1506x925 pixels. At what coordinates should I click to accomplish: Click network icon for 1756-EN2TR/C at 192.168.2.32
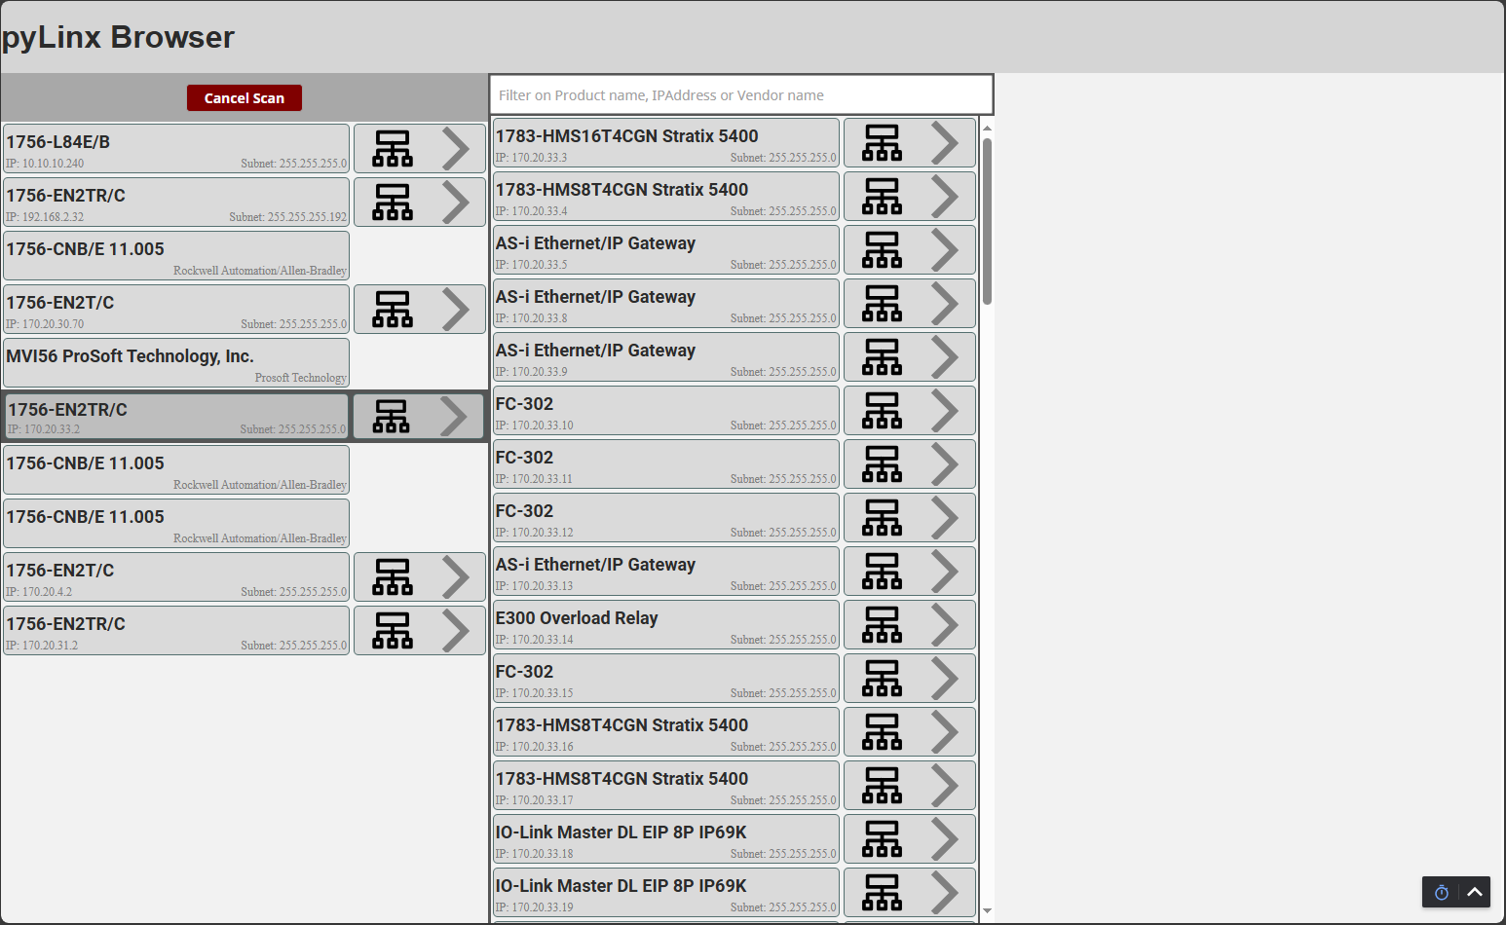point(393,203)
